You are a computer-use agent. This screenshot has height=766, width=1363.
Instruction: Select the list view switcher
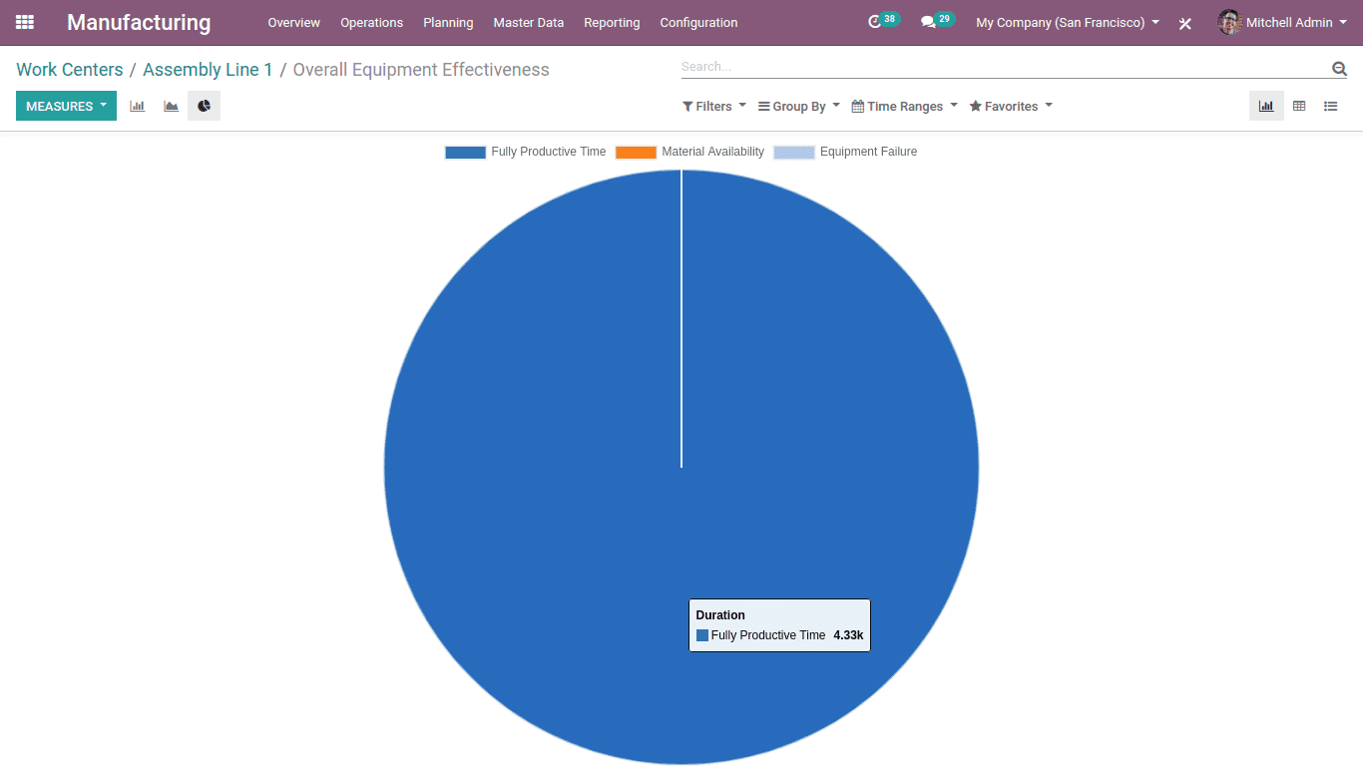[x=1331, y=106]
